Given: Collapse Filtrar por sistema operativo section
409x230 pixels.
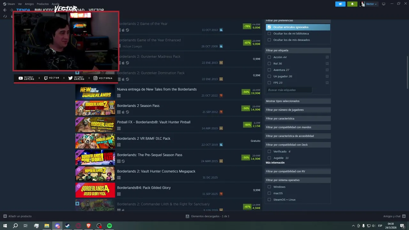Looking at the screenshot, I should 298,180.
